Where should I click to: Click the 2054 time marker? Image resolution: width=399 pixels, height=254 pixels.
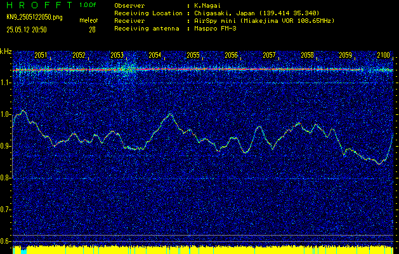coord(155,55)
